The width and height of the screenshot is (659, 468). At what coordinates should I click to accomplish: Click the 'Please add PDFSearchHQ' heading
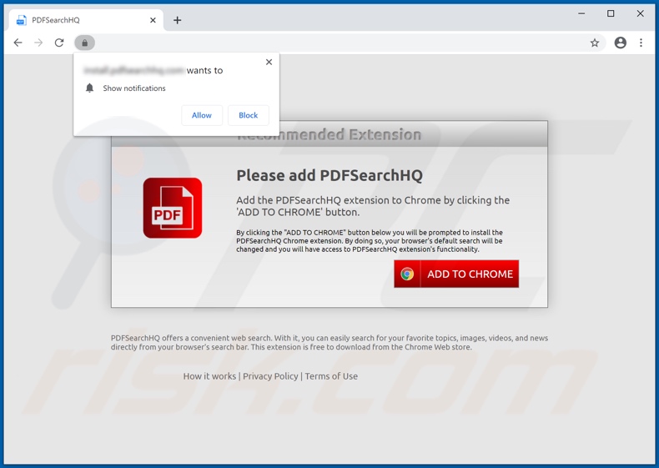329,175
